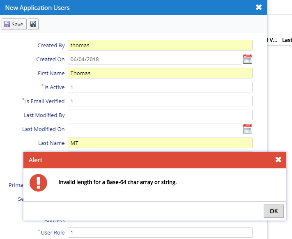Click the Is Email Verified field
Screen dimensions: 292x239
click(160, 101)
